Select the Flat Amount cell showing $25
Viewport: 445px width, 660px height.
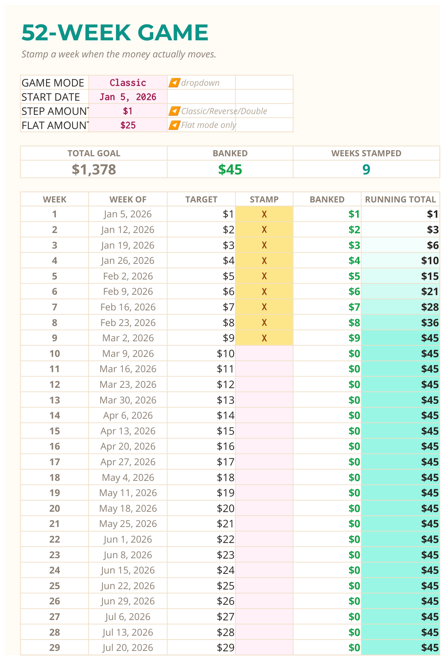click(128, 125)
